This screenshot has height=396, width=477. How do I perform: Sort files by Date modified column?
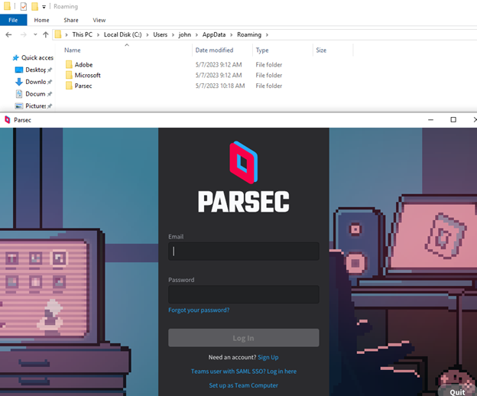(214, 50)
